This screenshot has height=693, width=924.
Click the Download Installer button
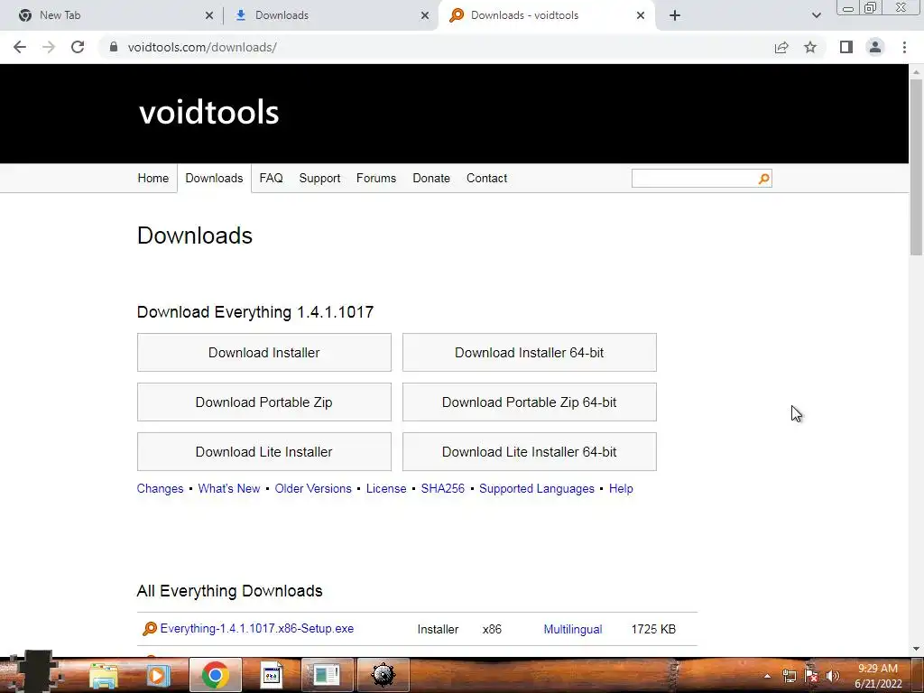tap(264, 353)
